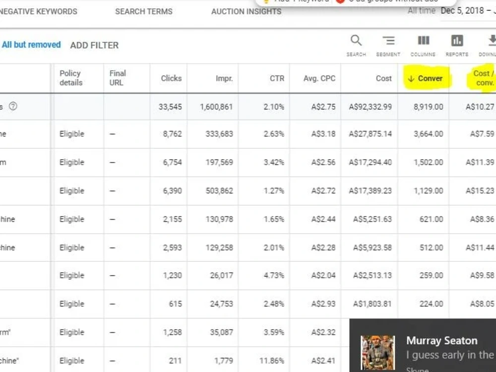Click total clicks value 33,545

point(170,107)
